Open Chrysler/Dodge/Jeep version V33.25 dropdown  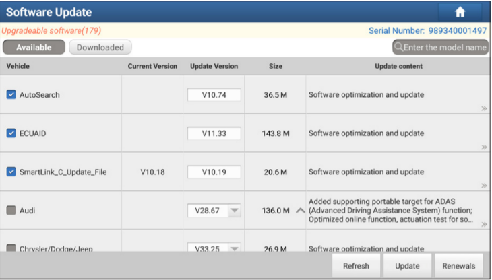point(233,248)
